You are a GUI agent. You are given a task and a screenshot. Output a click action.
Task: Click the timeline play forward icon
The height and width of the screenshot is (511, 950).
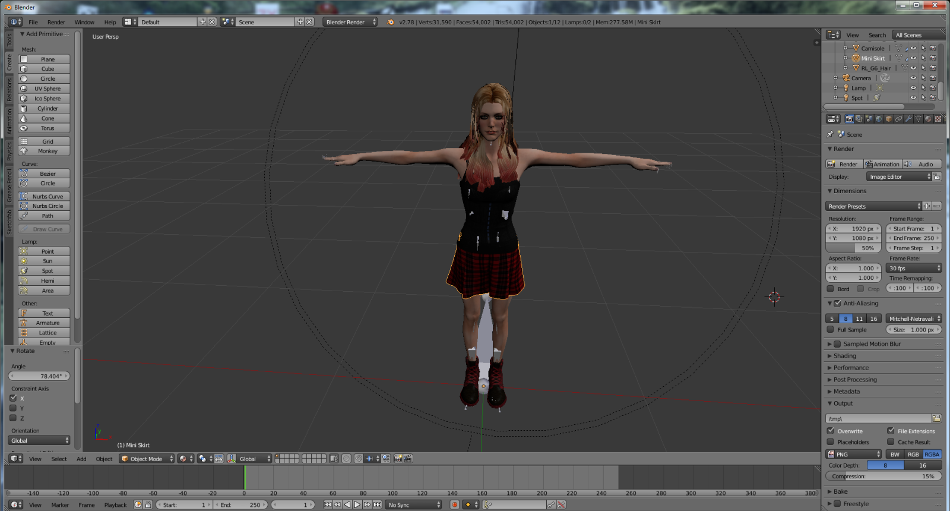(357, 504)
